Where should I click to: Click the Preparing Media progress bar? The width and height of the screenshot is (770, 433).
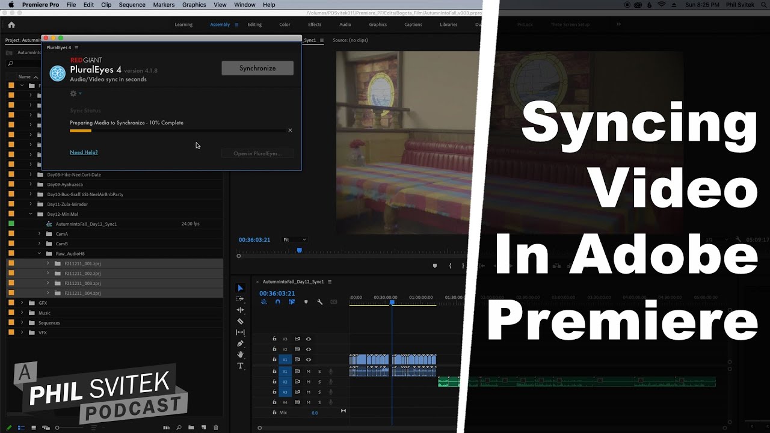177,131
